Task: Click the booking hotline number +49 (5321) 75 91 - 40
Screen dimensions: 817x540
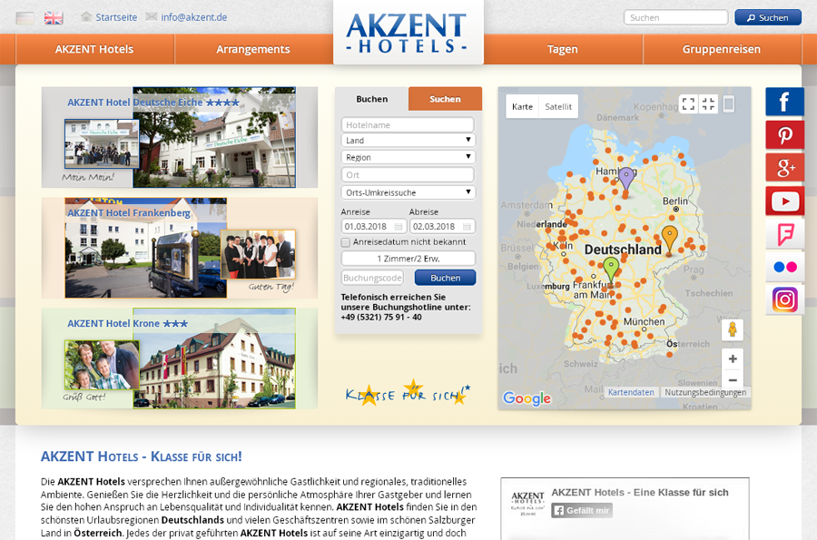Action: coord(381,317)
